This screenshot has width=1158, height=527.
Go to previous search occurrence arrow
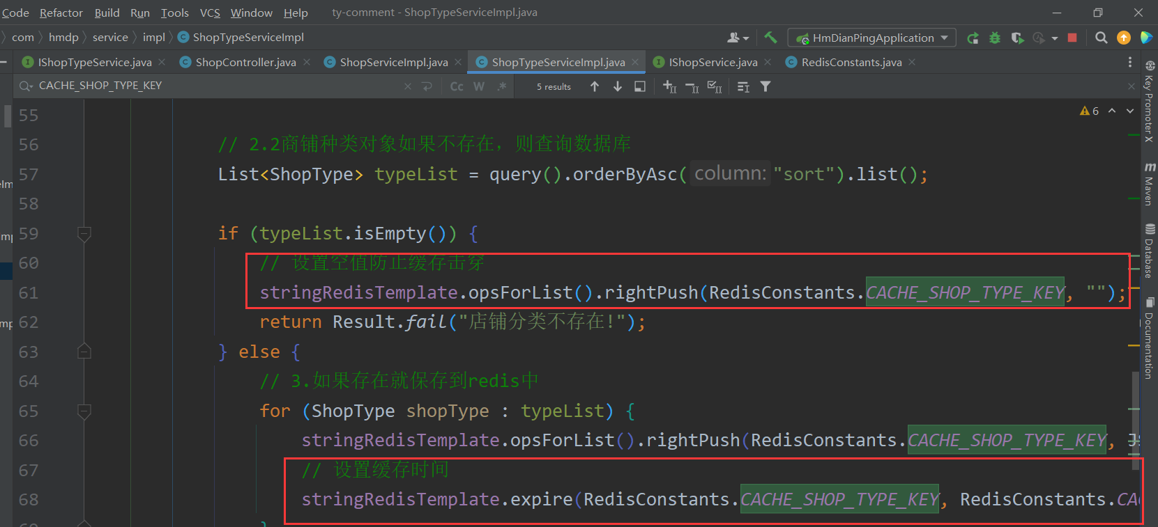tap(595, 86)
